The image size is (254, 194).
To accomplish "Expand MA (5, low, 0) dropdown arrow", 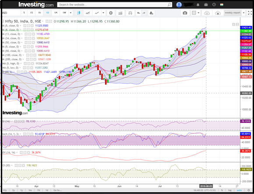I will (20, 68).
